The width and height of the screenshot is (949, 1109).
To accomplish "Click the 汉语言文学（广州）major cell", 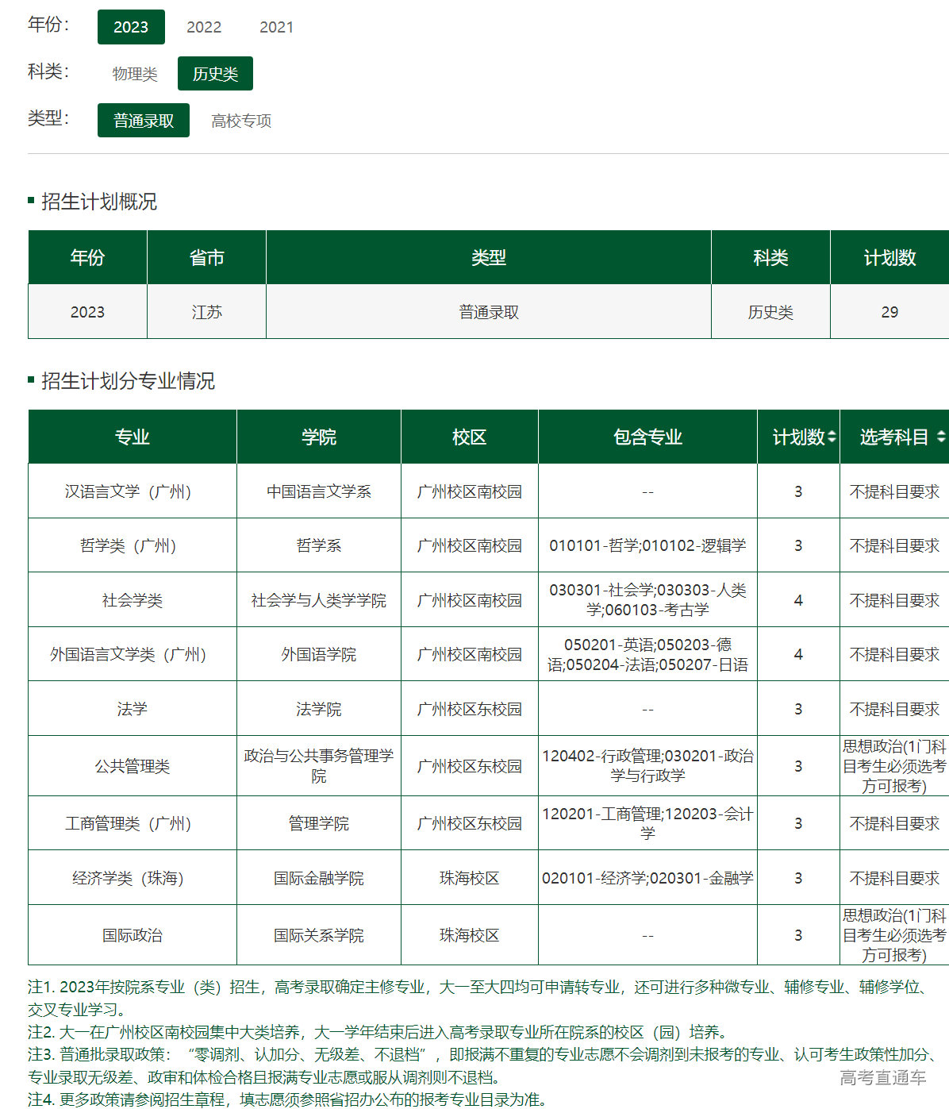I will (132, 490).
